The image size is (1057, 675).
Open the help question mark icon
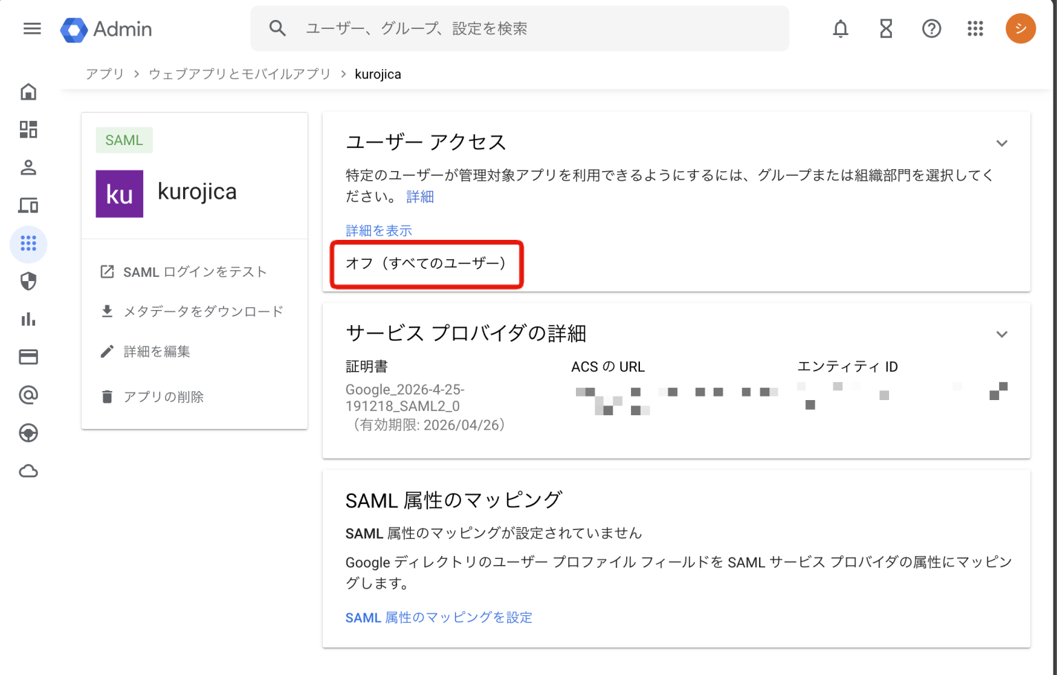pyautogui.click(x=931, y=29)
